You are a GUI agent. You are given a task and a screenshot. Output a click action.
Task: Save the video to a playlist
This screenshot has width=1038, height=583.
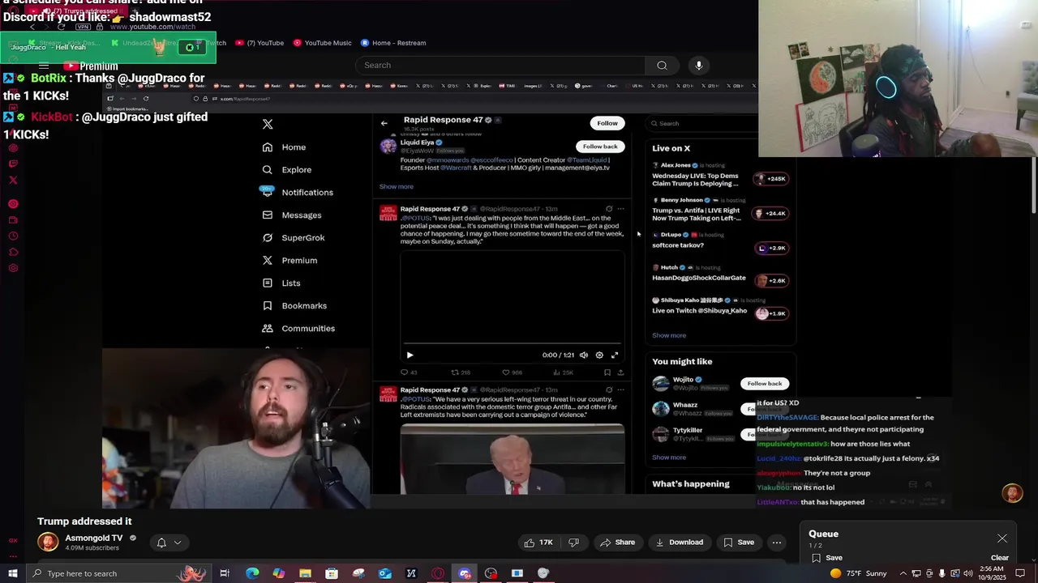point(739,543)
